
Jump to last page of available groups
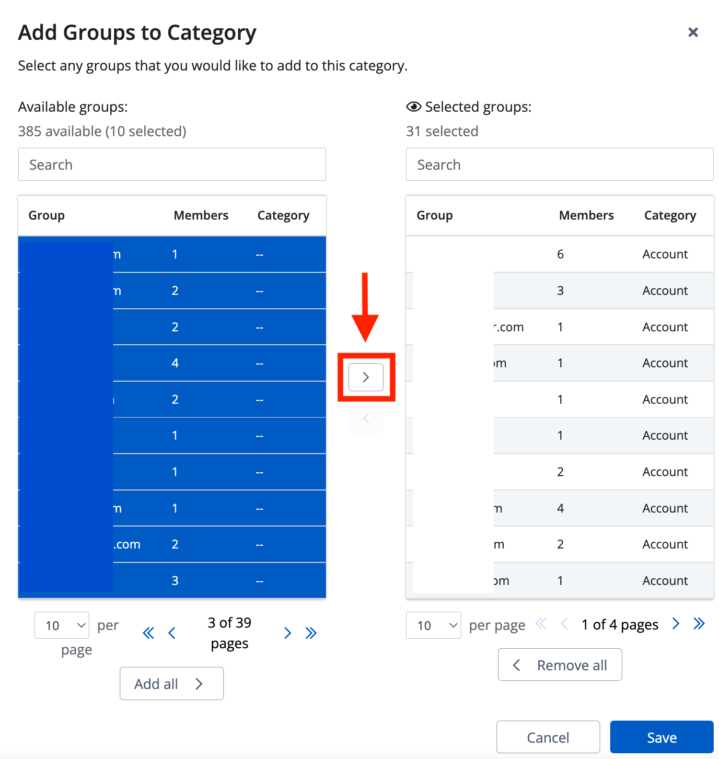tap(311, 633)
